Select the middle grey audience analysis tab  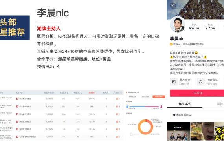pyautogui.click(x=145, y=97)
